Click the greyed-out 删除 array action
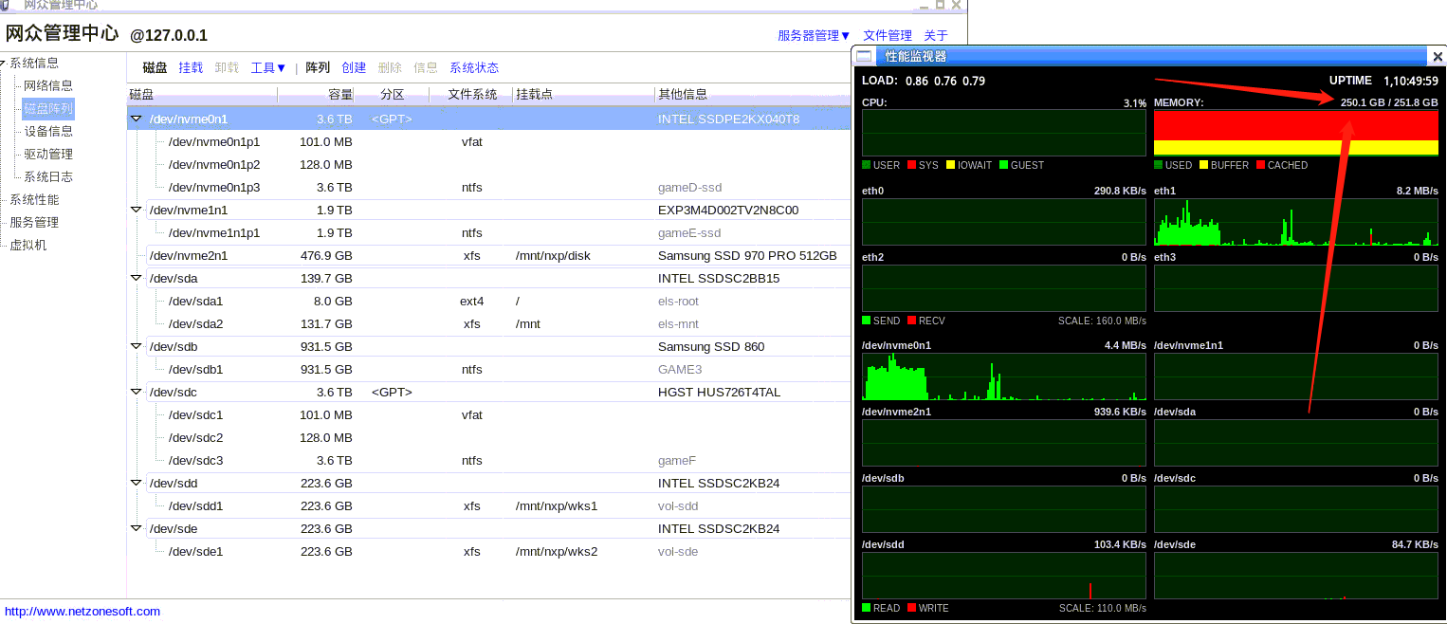The image size is (1447, 624). pyautogui.click(x=390, y=68)
